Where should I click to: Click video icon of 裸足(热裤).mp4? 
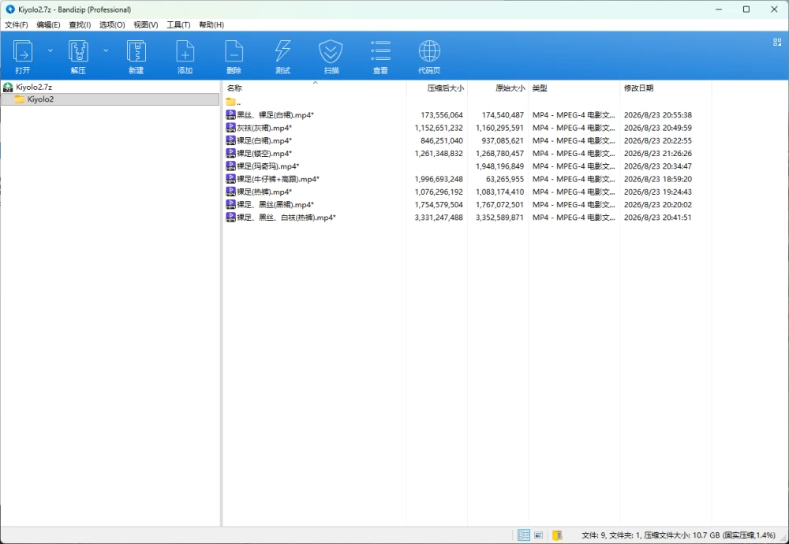pos(230,192)
